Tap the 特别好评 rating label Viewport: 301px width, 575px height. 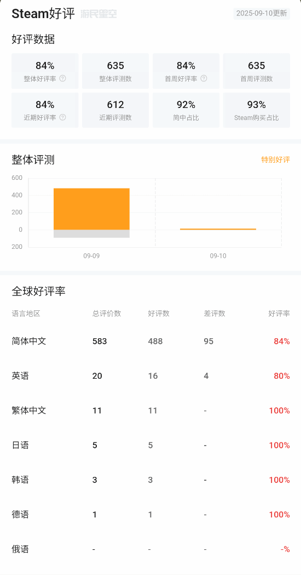(x=275, y=160)
